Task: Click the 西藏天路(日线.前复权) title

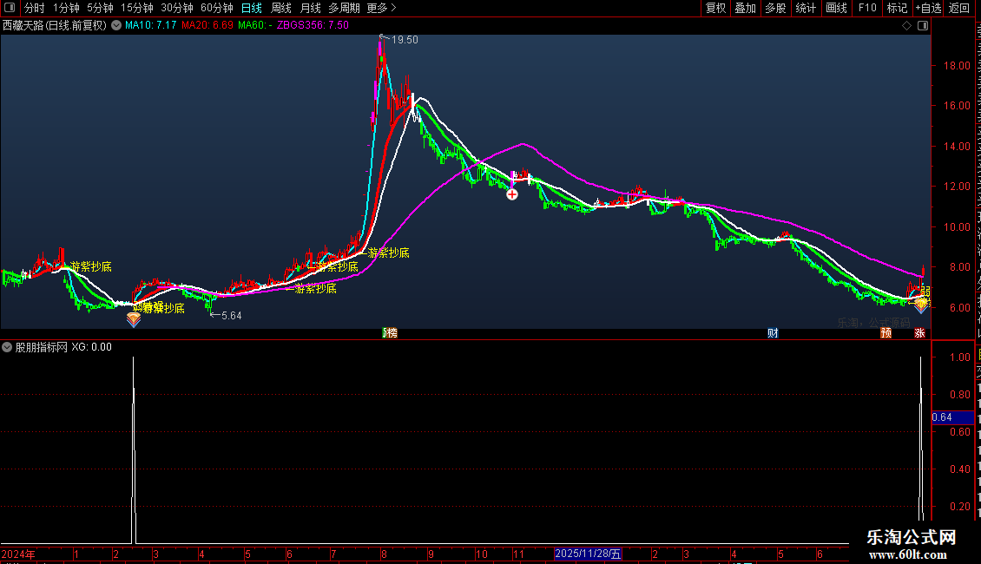Action: pos(55,26)
